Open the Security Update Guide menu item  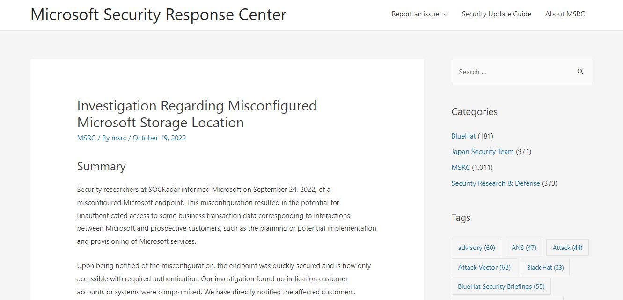(x=496, y=14)
